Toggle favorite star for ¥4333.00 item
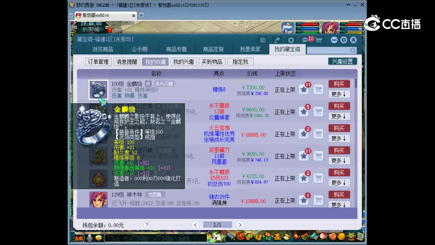The image size is (435, 245). click(304, 178)
